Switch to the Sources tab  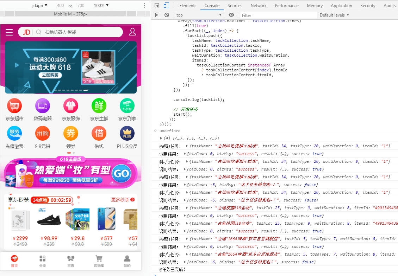(235, 5)
